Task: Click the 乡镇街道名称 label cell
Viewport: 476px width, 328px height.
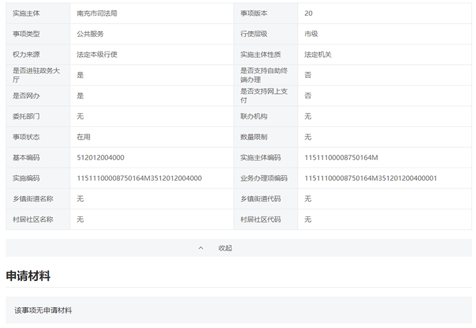Action: point(33,199)
